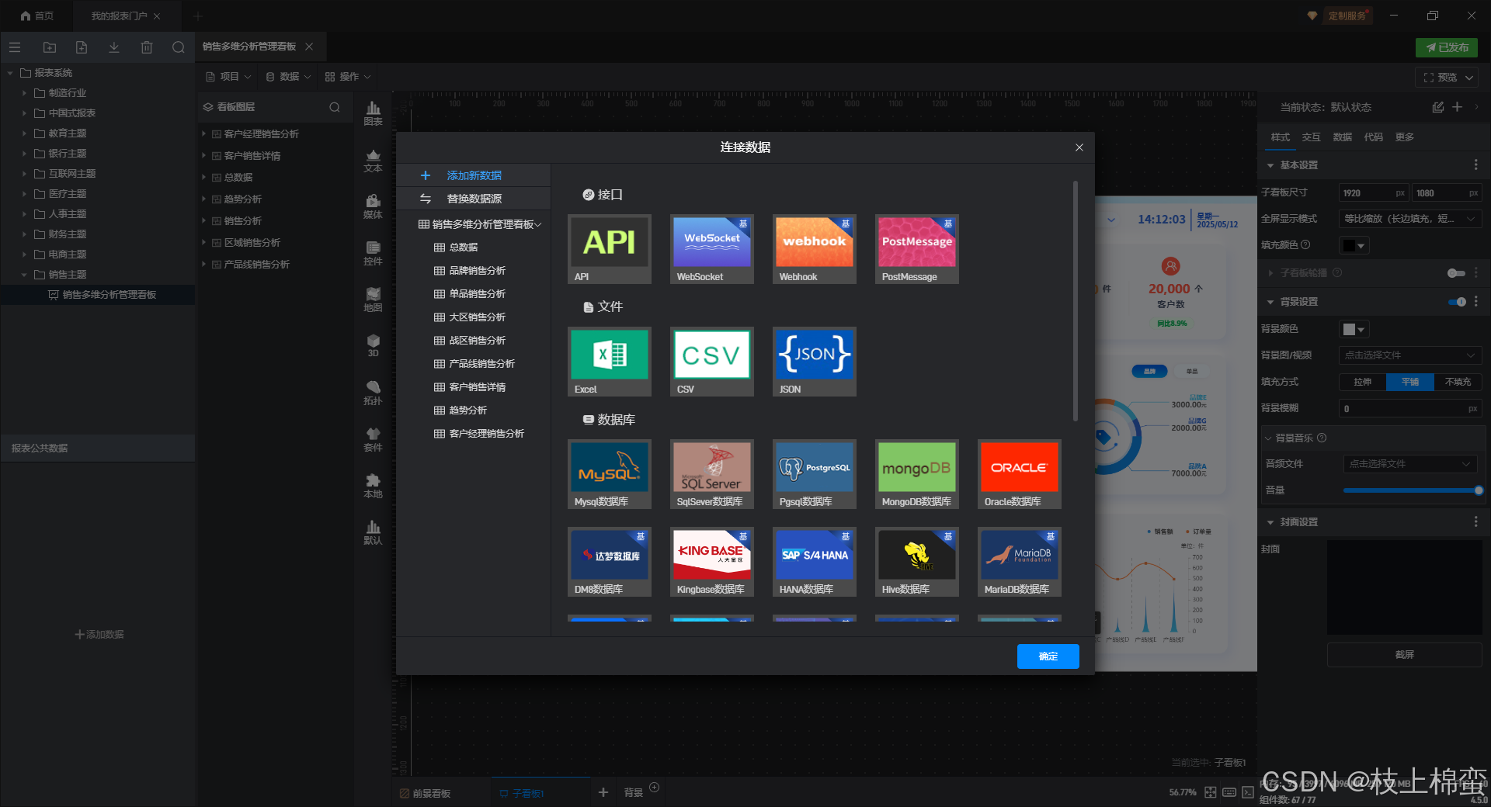Open the 拓扑 component panel
Screen dimensions: 1491x807
373,393
